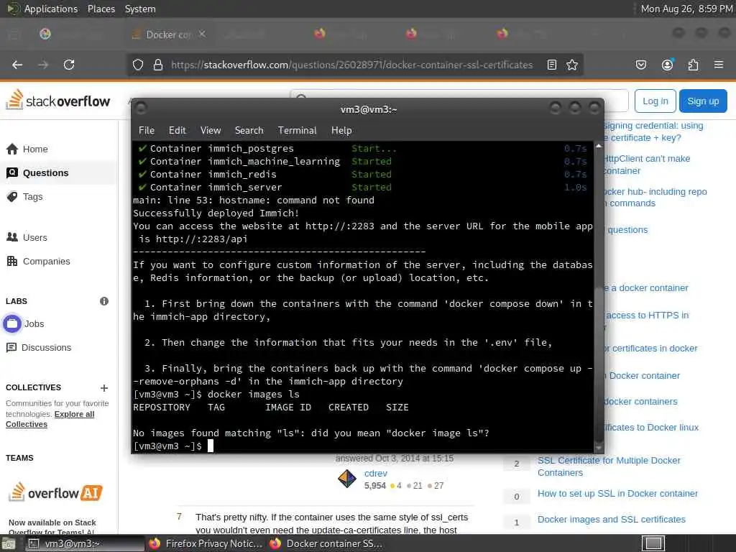Switch to Docker container SS taskbar button
736x552 pixels.
(327, 543)
